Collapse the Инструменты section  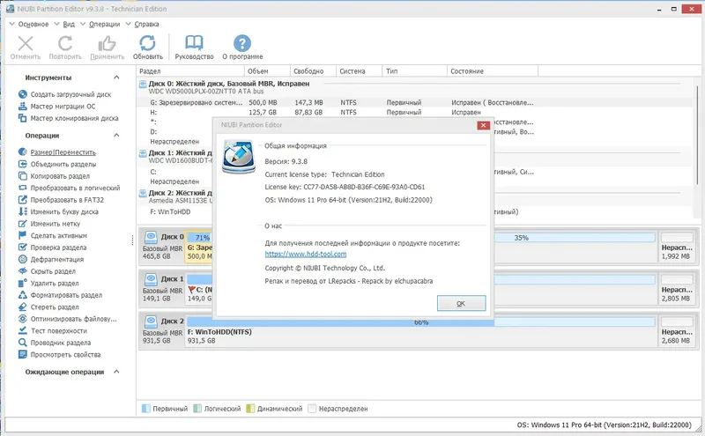click(x=116, y=78)
